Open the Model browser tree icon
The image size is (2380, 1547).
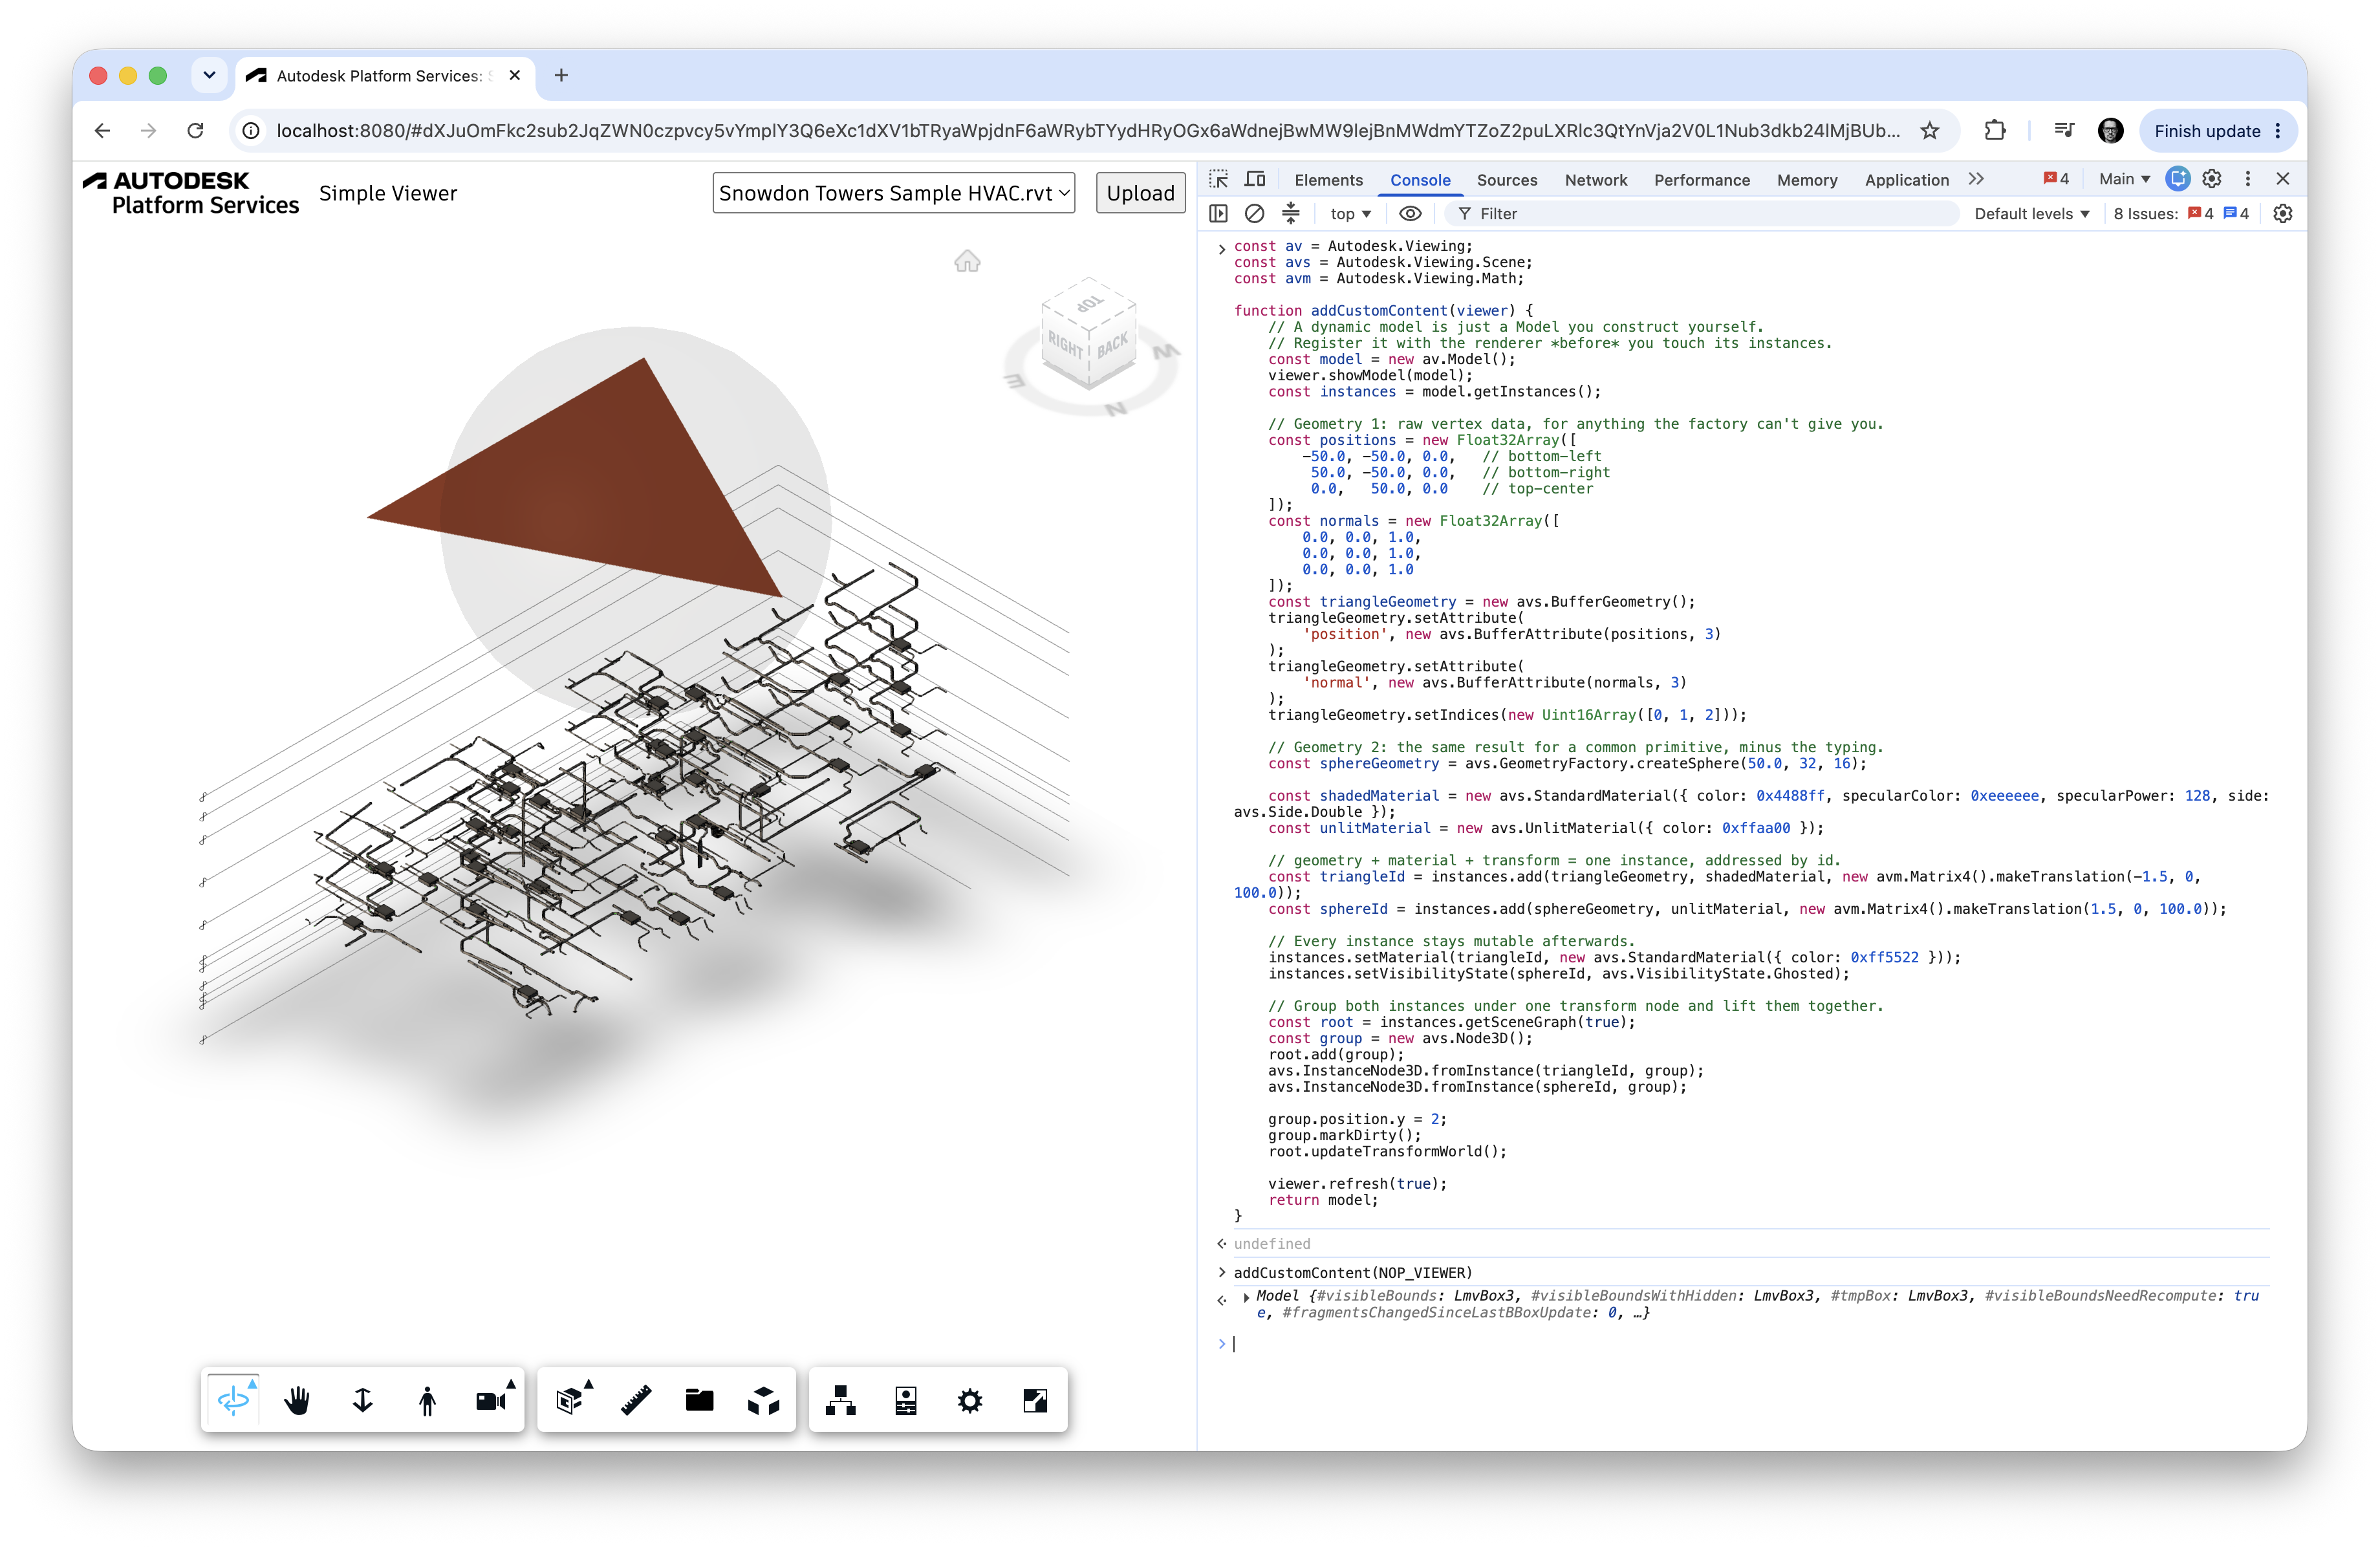840,1400
